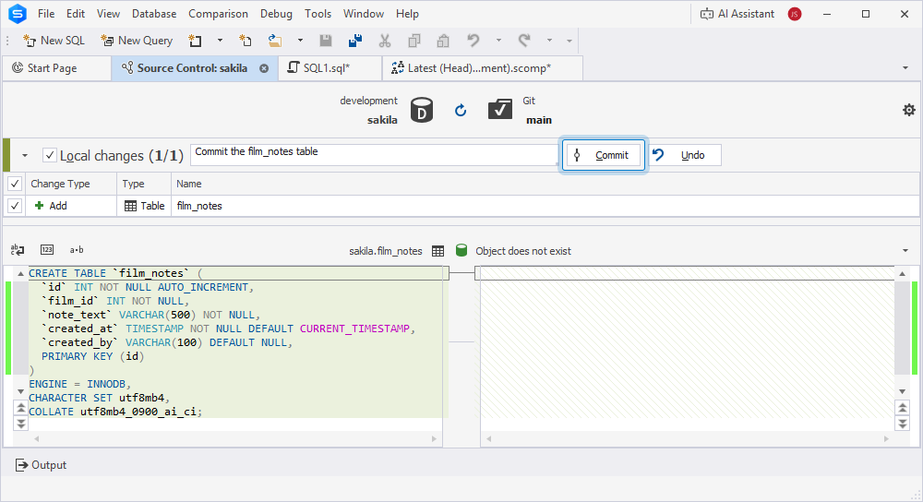Toggle the select-all checkbox in header row

pyautogui.click(x=15, y=184)
